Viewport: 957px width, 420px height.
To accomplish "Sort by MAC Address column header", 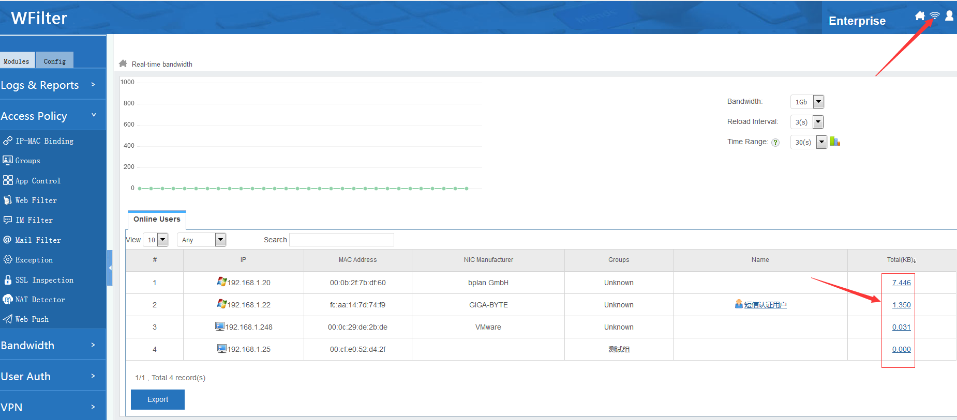I will pos(357,260).
